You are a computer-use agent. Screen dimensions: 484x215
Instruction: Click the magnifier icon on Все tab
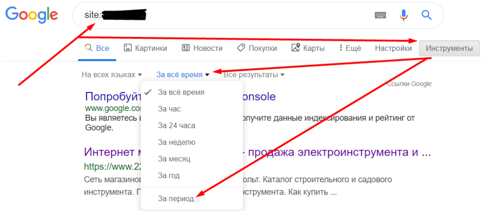[x=89, y=48]
